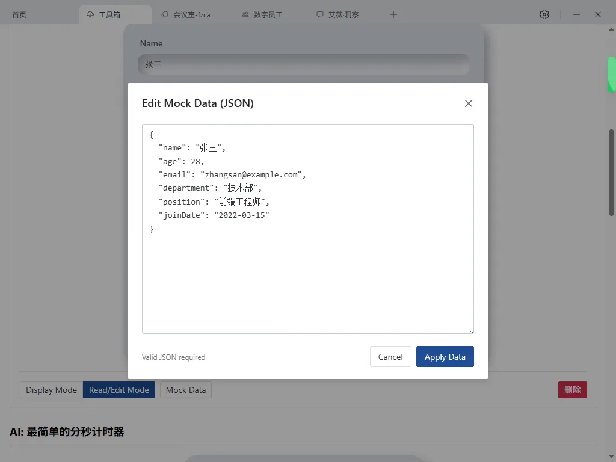Enable Read/Edit Mode
The image size is (616, 462).
pos(119,390)
